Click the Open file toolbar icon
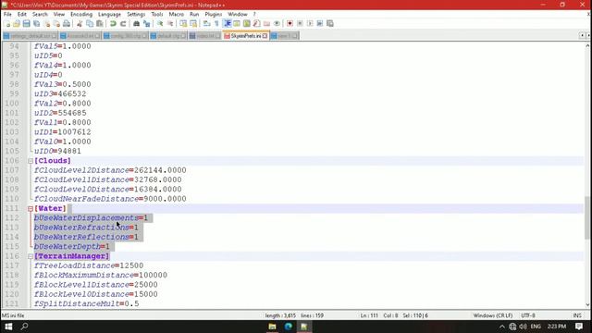 pyautogui.click(x=17, y=23)
